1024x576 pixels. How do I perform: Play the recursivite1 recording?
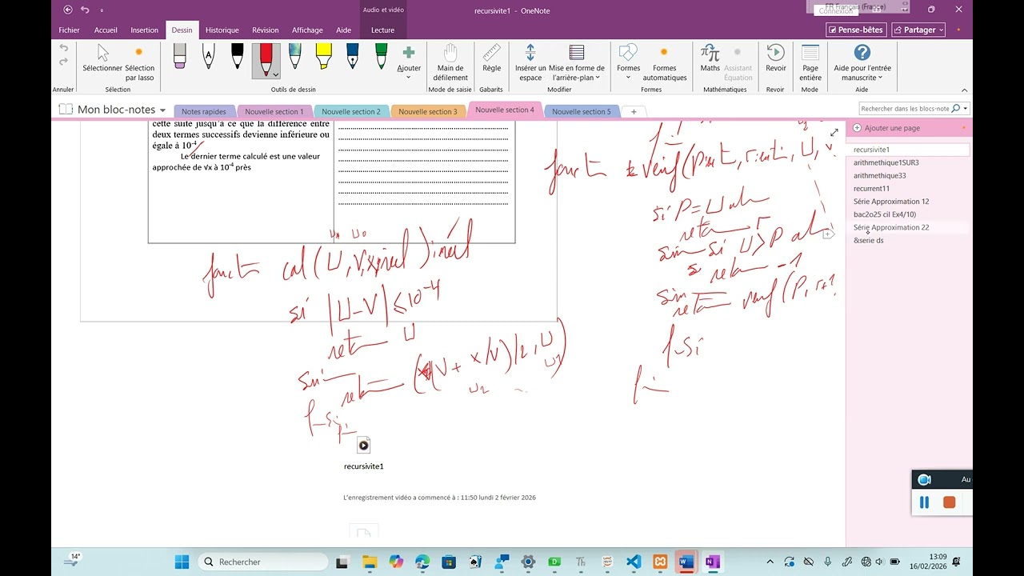(x=363, y=446)
